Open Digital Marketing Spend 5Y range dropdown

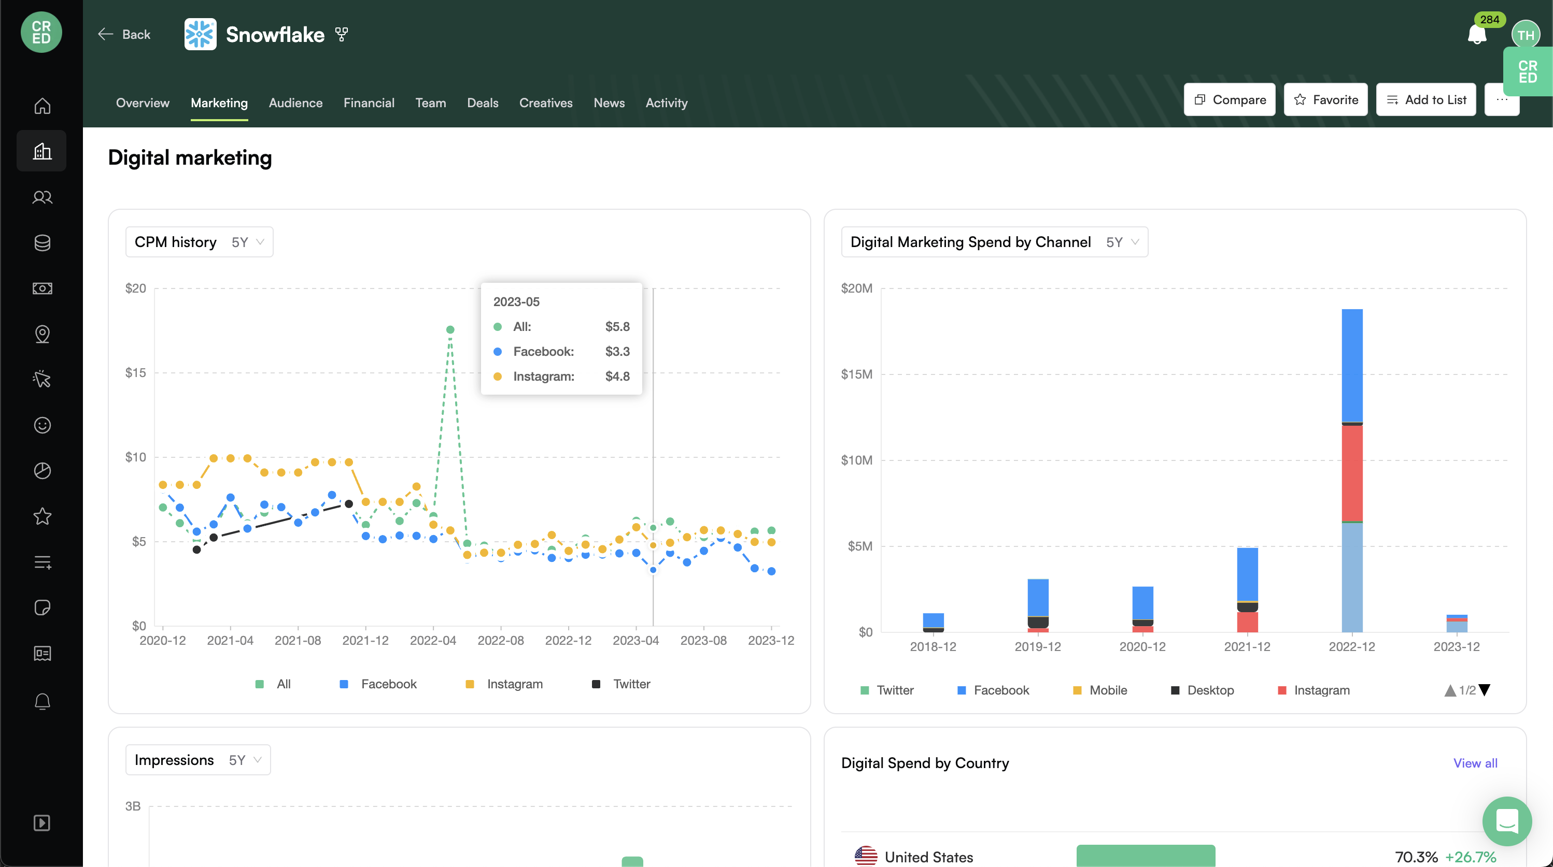[1123, 242]
